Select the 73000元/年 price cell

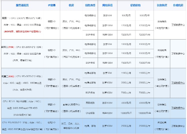click(145, 63)
